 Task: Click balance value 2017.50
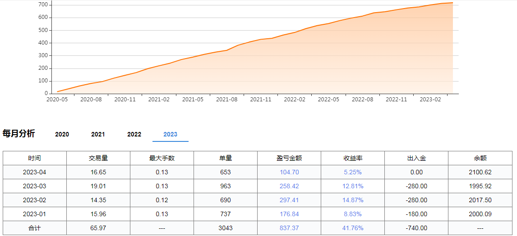click(x=480, y=200)
